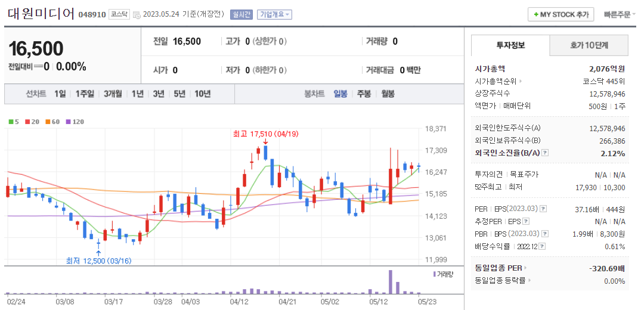Click the 최저 12,500 (03/16) chart marker
Image resolution: width=638 pixels, height=310 pixels.
[x=100, y=261]
